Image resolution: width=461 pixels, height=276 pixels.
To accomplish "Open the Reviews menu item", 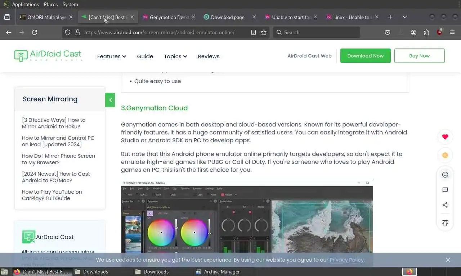I will tap(209, 56).
